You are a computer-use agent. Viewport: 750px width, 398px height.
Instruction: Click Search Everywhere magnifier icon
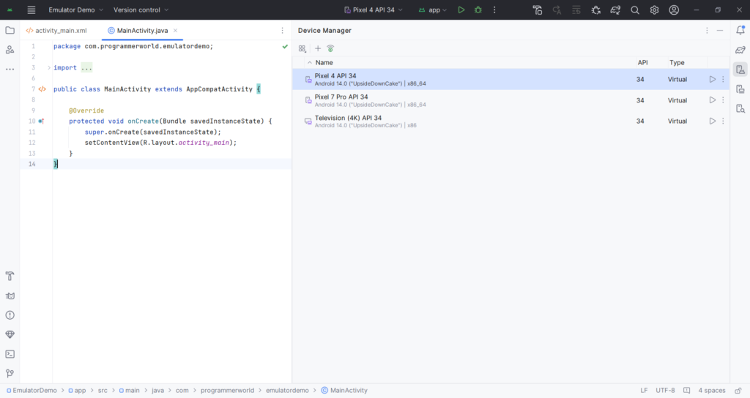[x=635, y=10]
